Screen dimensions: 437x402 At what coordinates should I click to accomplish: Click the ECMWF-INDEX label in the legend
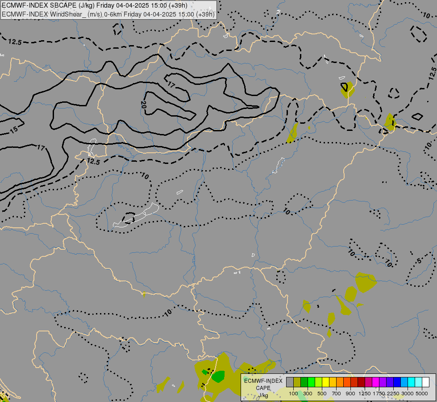(x=263, y=381)
